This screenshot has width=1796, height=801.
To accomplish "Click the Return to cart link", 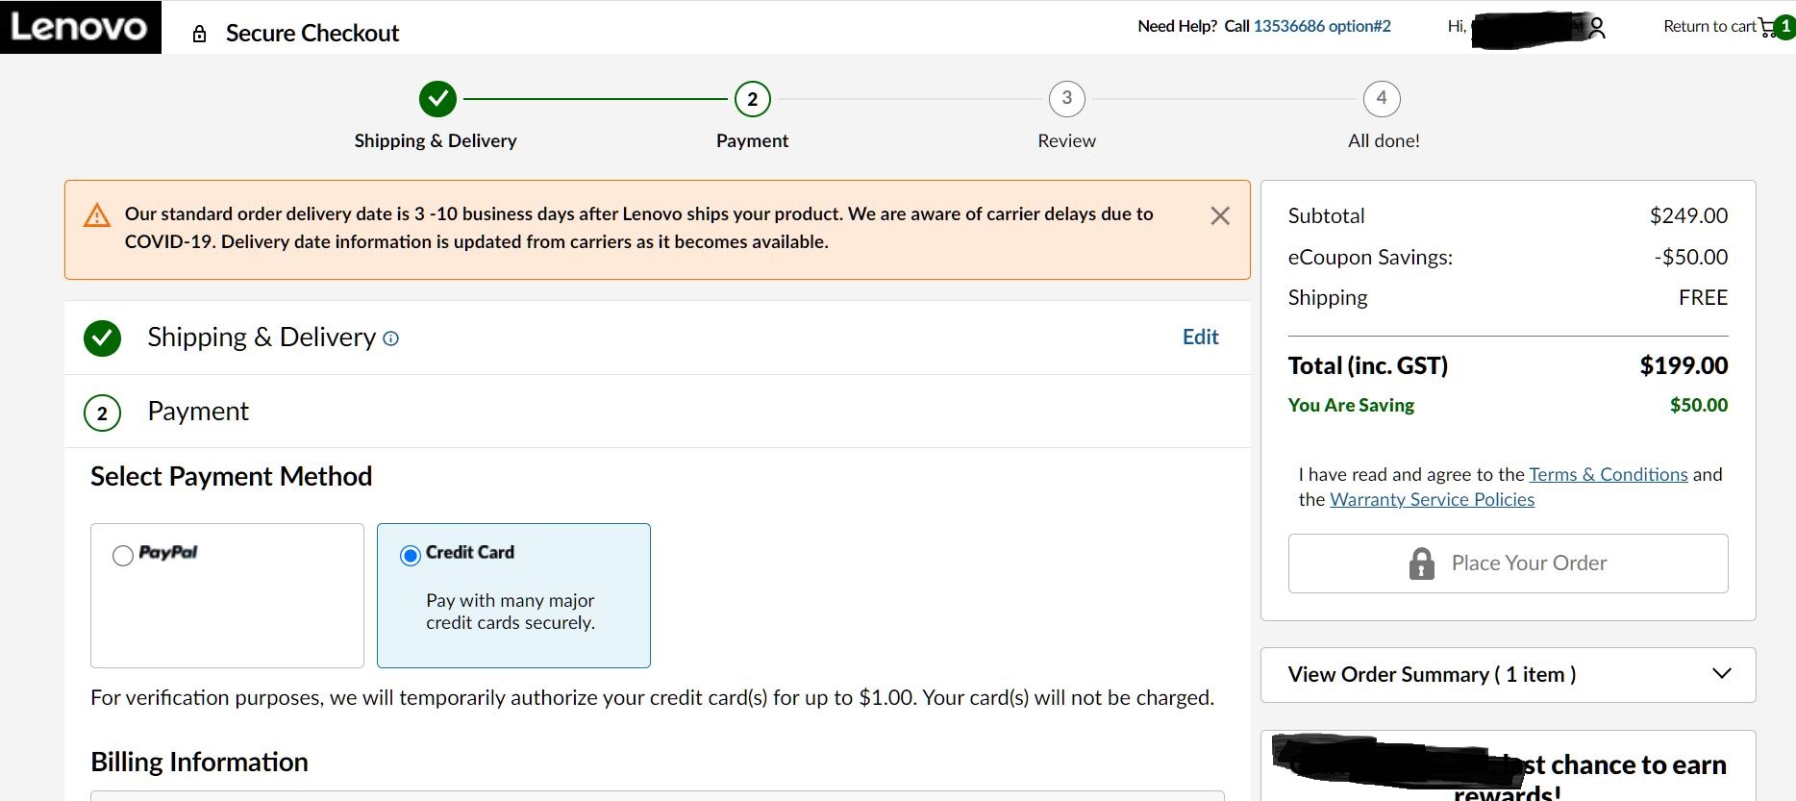I will click(1709, 26).
